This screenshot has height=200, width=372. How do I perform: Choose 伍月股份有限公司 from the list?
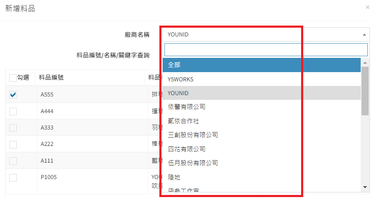(x=262, y=163)
